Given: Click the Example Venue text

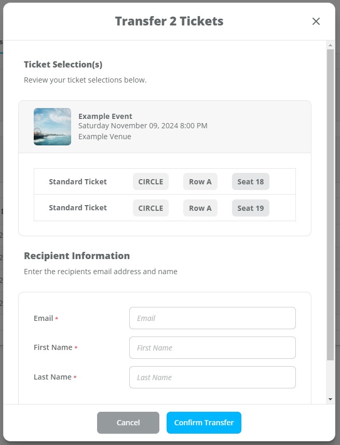Looking at the screenshot, I should coord(105,137).
